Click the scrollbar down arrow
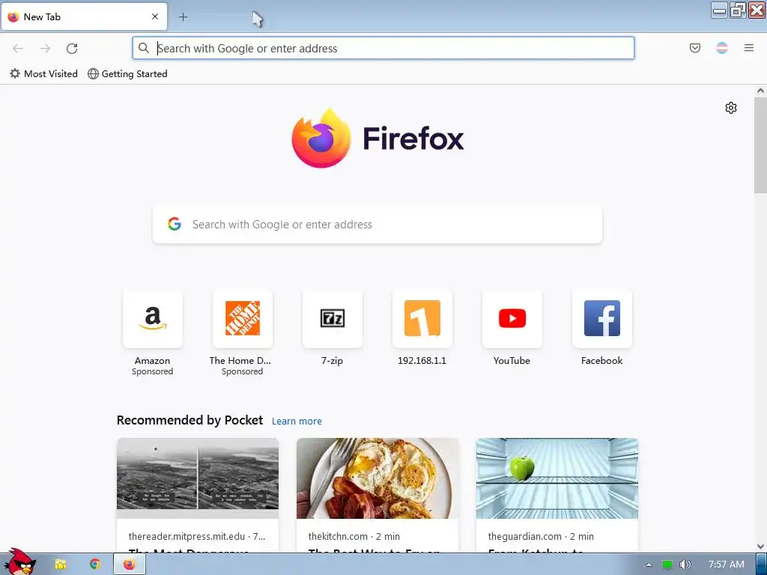Screen dimensions: 767x575 tap(760, 546)
